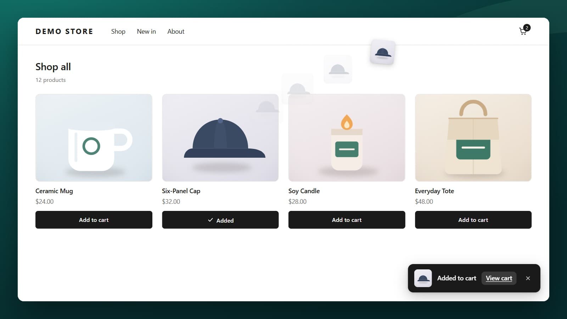Click the cap thumbnail in the toast
The height and width of the screenshot is (319, 567).
423,278
